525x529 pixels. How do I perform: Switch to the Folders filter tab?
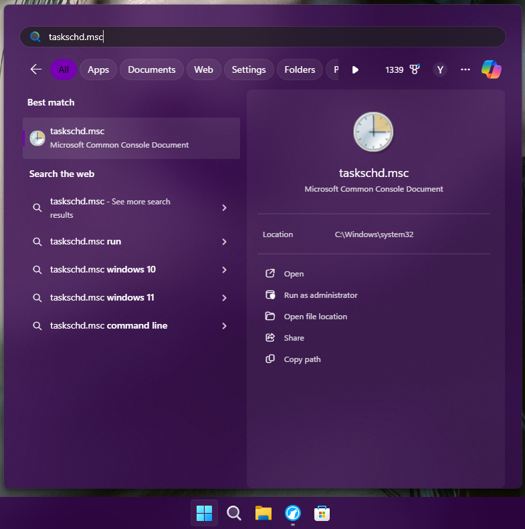tap(300, 69)
